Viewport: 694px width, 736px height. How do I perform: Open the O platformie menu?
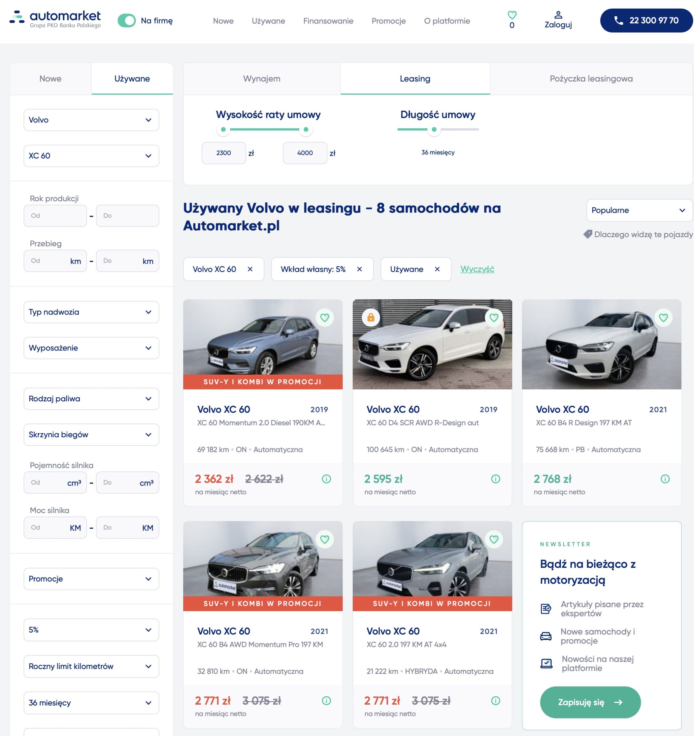(447, 21)
